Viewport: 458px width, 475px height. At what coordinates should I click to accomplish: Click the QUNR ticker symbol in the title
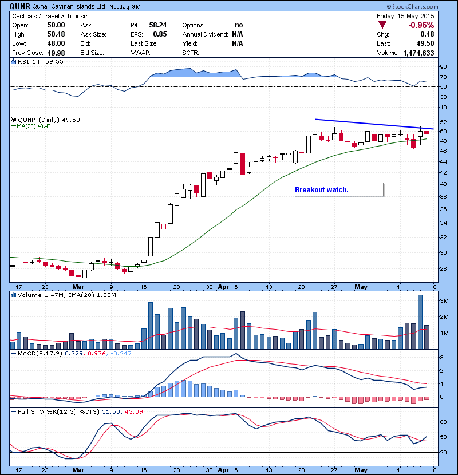click(19, 6)
